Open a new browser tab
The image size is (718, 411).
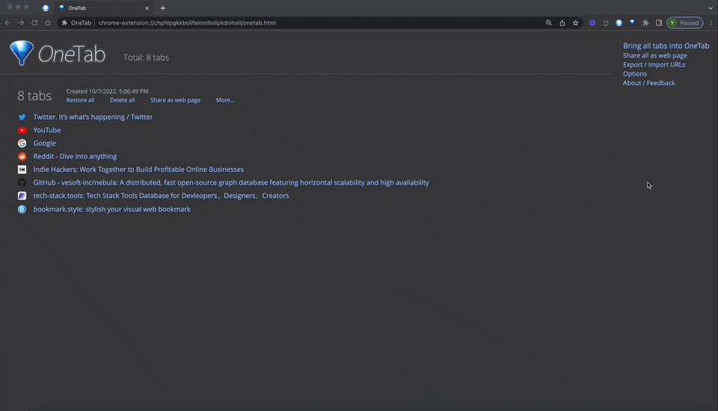coord(163,8)
